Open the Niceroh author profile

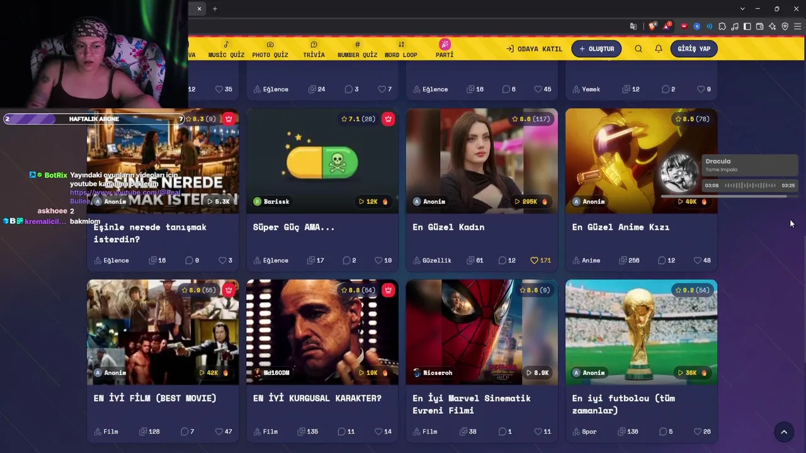(x=433, y=372)
